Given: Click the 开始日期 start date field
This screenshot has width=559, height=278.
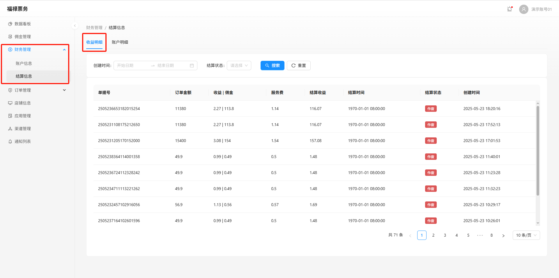Looking at the screenshot, I should (131, 65).
